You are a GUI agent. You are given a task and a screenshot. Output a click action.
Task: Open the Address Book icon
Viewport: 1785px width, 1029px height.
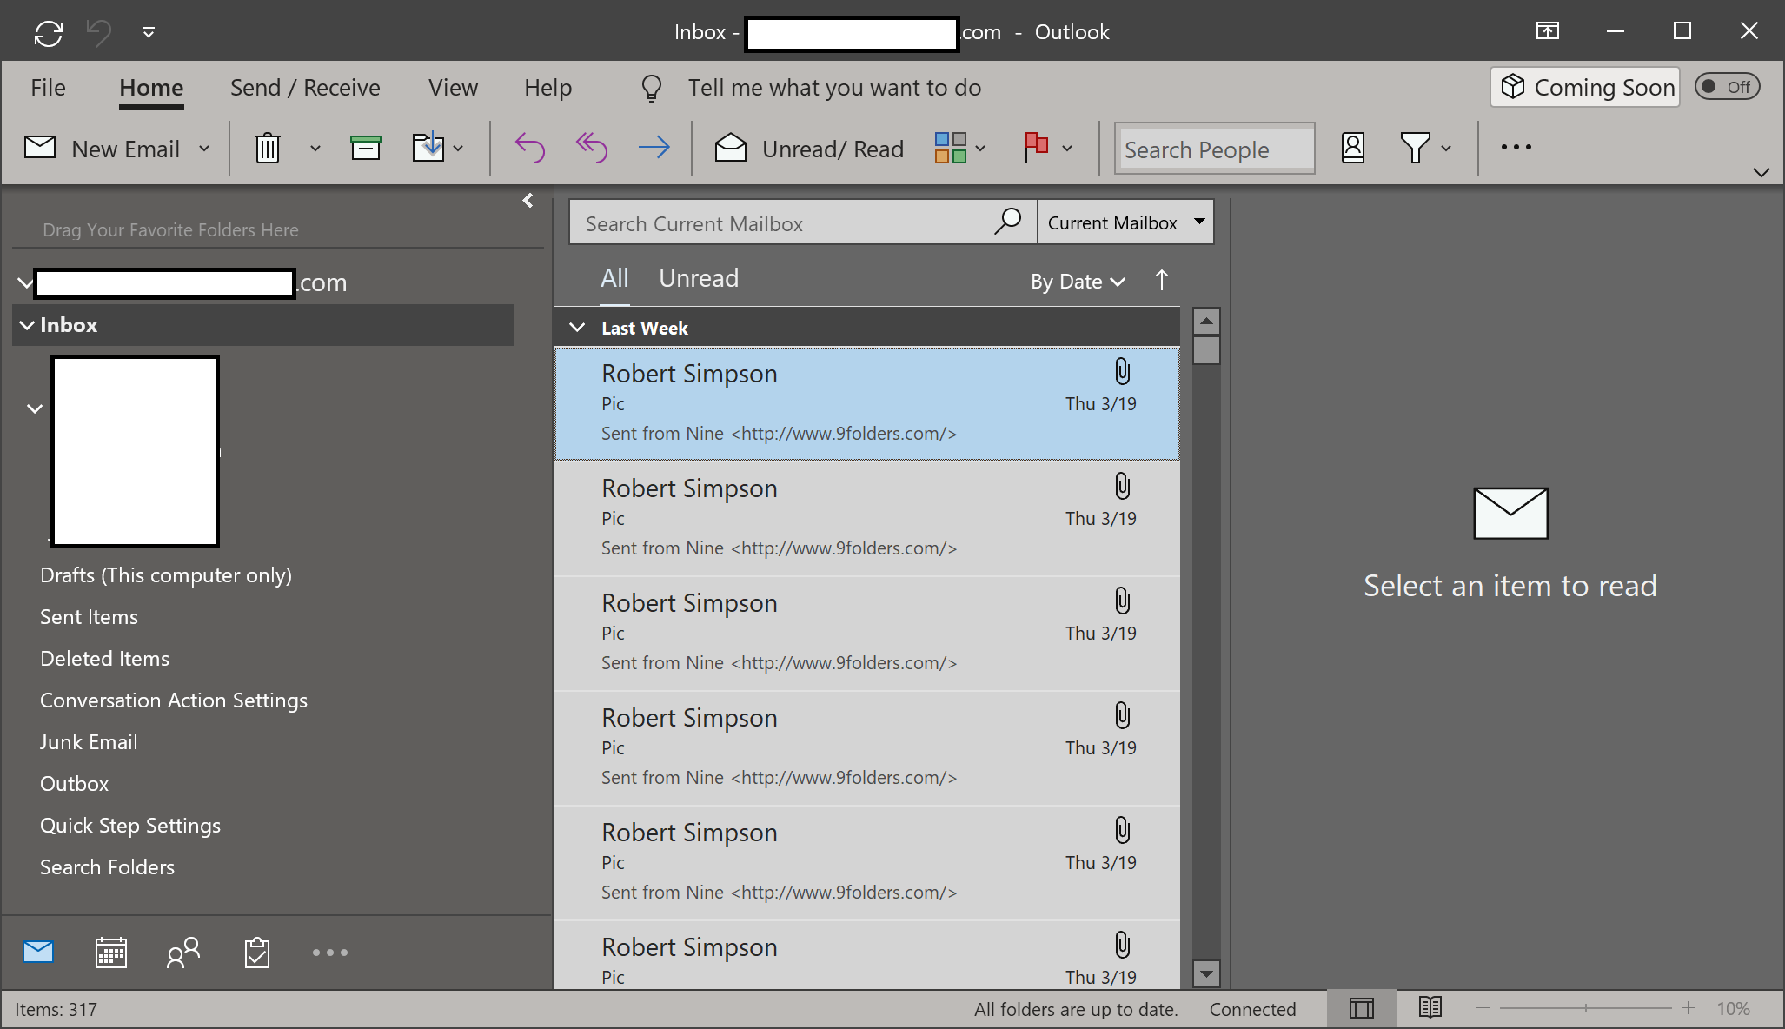point(1352,149)
